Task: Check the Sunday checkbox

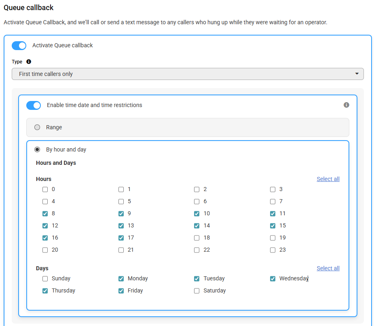Action: click(45, 279)
